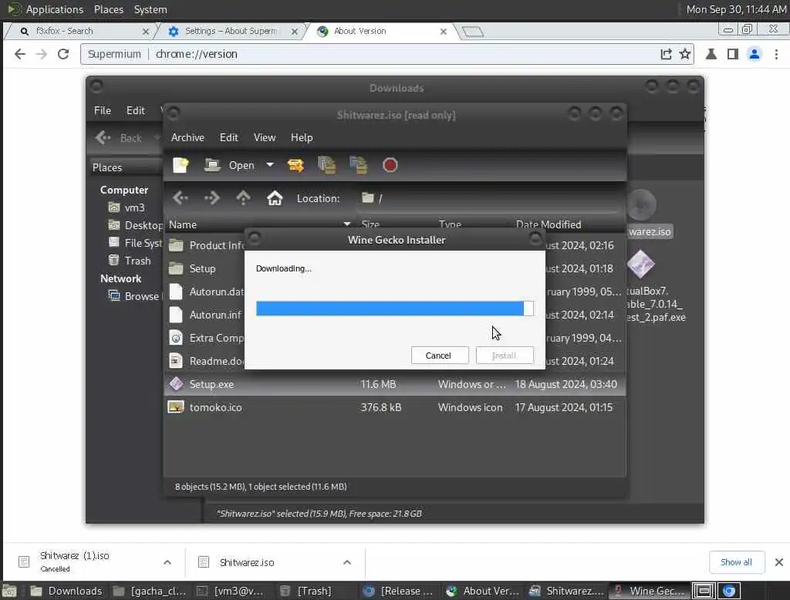Select Browse Network in sidebar
The height and width of the screenshot is (600, 790).
click(135, 296)
